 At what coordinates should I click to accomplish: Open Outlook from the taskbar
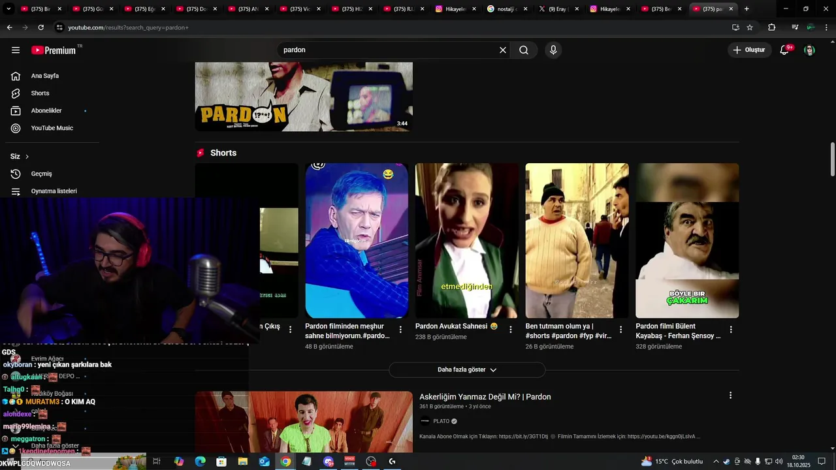[x=264, y=462]
